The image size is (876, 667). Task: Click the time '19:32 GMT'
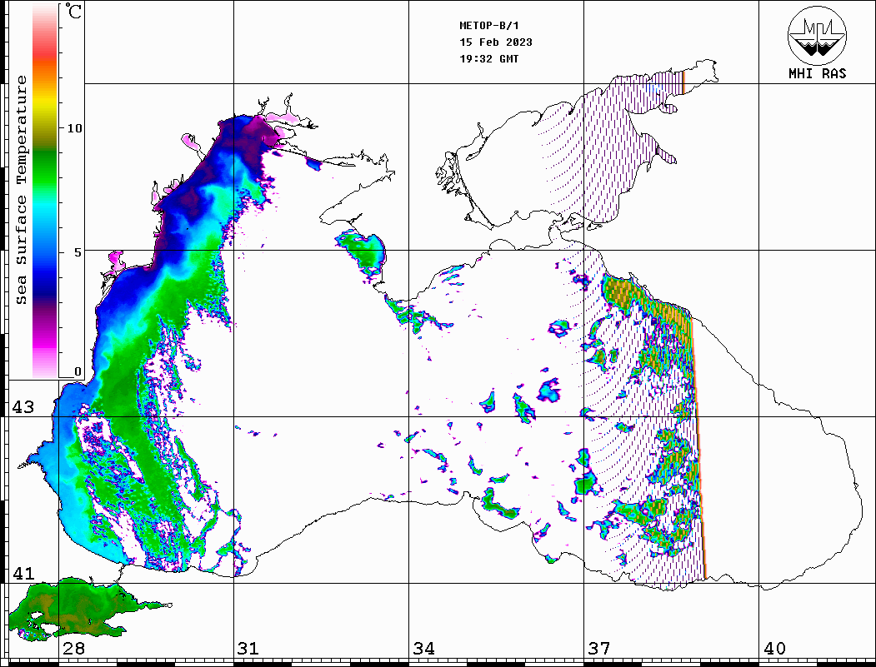click(489, 59)
